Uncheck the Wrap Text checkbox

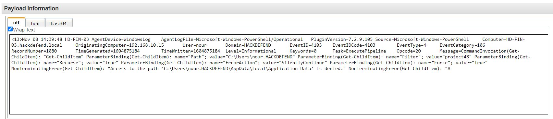(10, 29)
